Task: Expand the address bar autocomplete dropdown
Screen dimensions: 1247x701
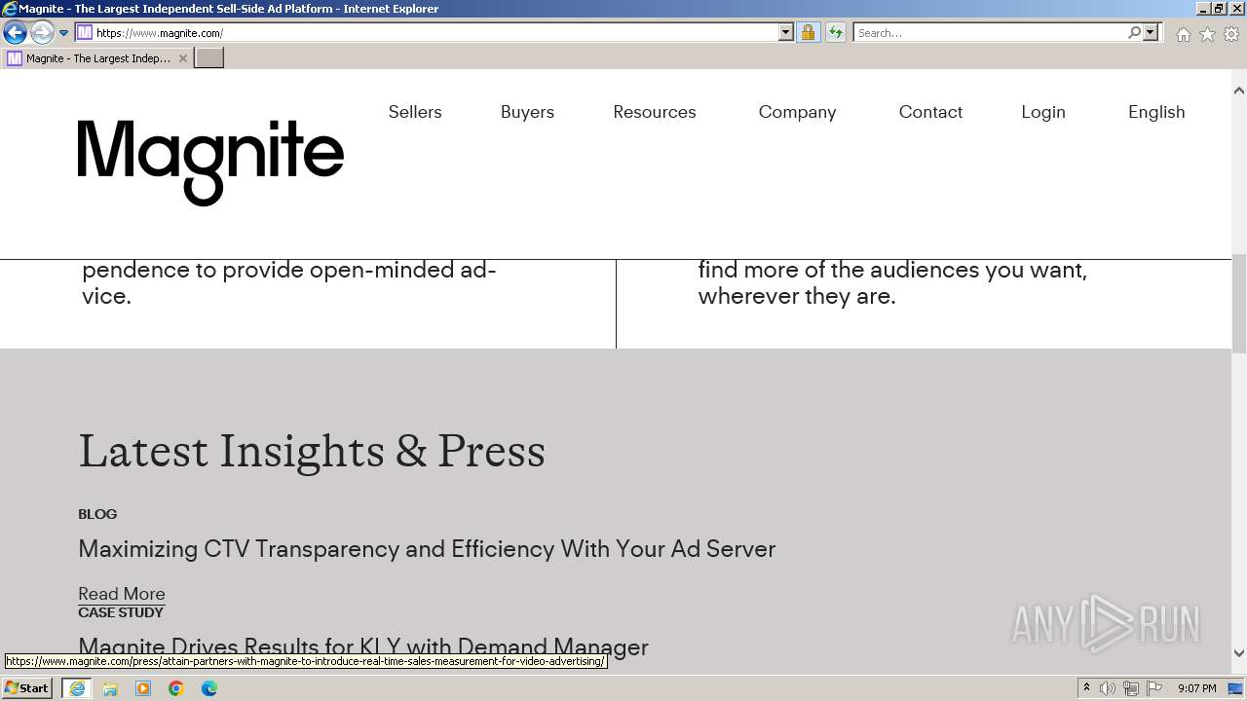Action: click(x=786, y=33)
